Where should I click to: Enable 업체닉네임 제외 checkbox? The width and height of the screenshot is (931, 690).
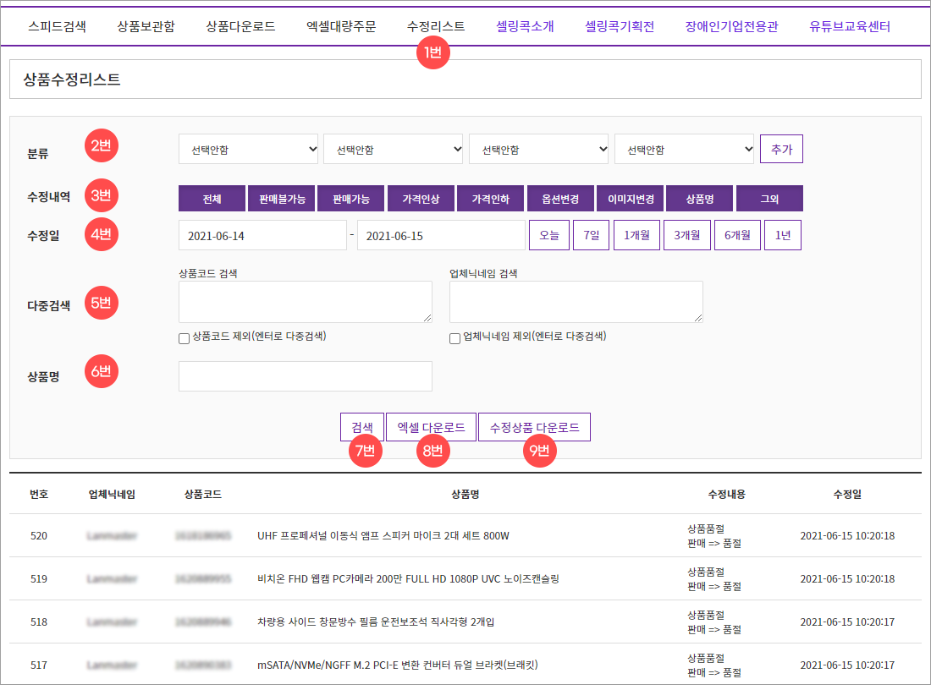coord(454,338)
